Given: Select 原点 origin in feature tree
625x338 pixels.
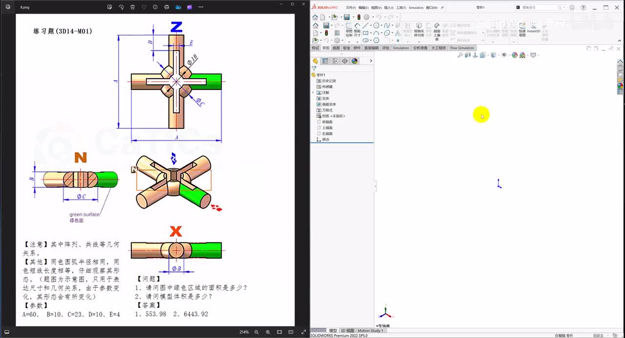Looking at the screenshot, I should tap(326, 139).
